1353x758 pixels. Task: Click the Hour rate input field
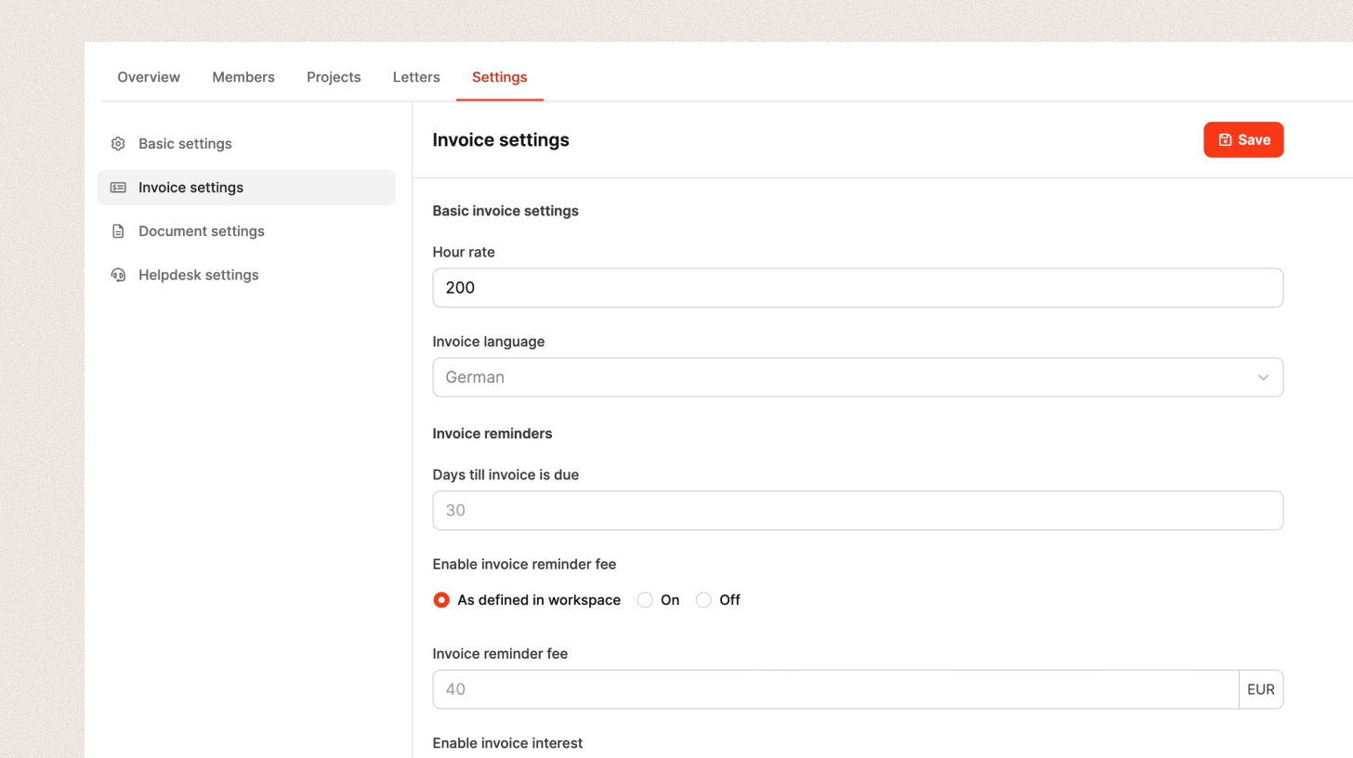pos(857,288)
